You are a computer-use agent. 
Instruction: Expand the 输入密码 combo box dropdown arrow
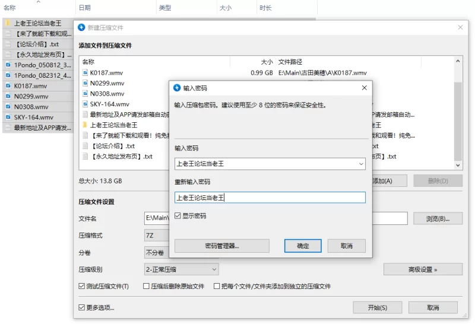(361, 164)
